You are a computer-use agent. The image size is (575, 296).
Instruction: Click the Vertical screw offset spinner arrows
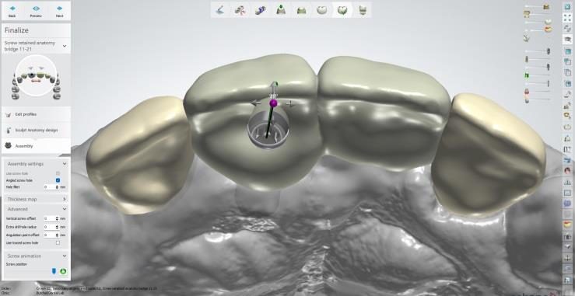click(x=58, y=219)
